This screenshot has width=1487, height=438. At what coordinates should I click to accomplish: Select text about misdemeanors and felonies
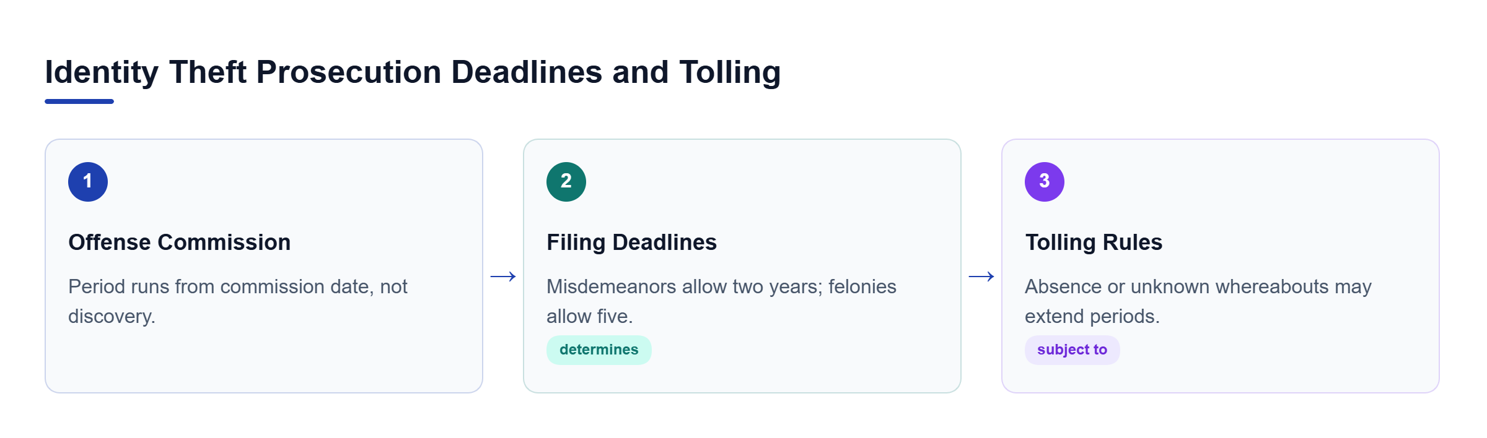721,301
